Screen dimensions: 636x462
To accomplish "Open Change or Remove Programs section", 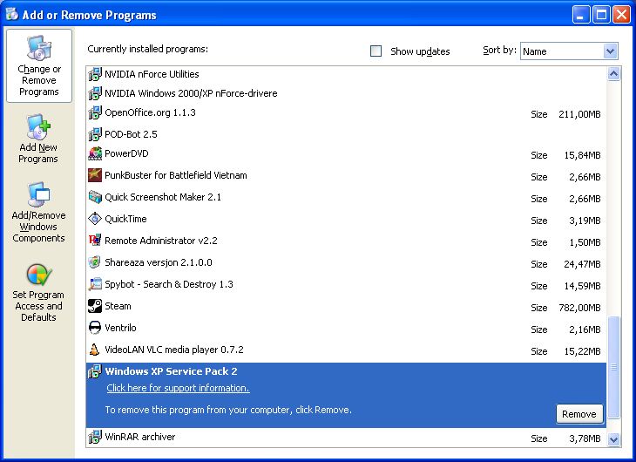I will (39, 65).
